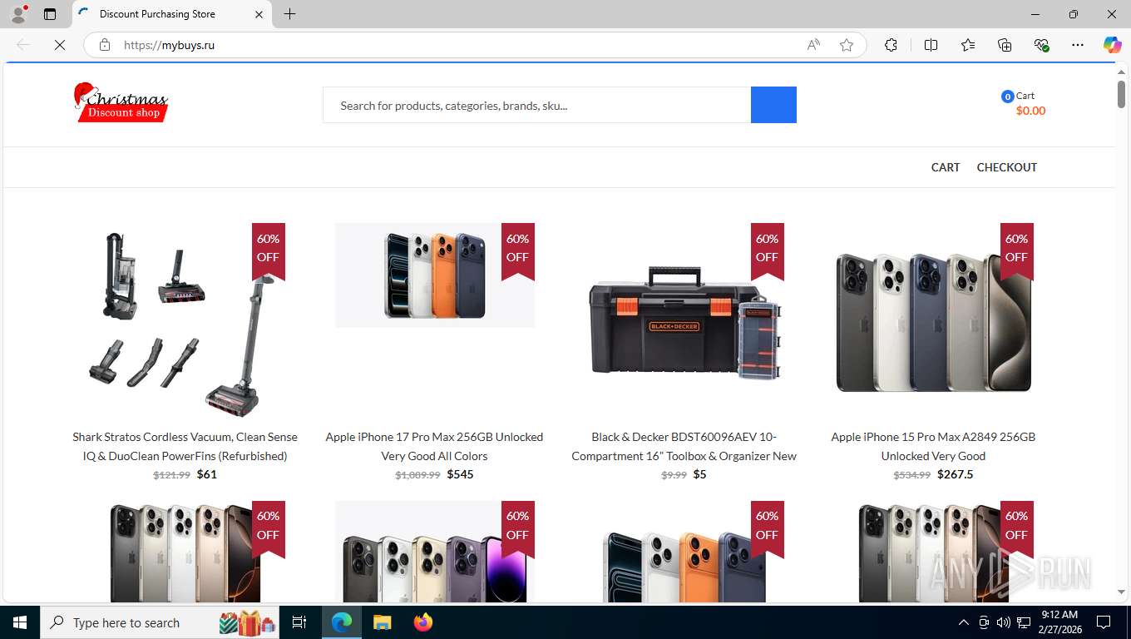Go to the CHECKOUT menu link
Screen dimensions: 1131x639
click(x=1006, y=167)
